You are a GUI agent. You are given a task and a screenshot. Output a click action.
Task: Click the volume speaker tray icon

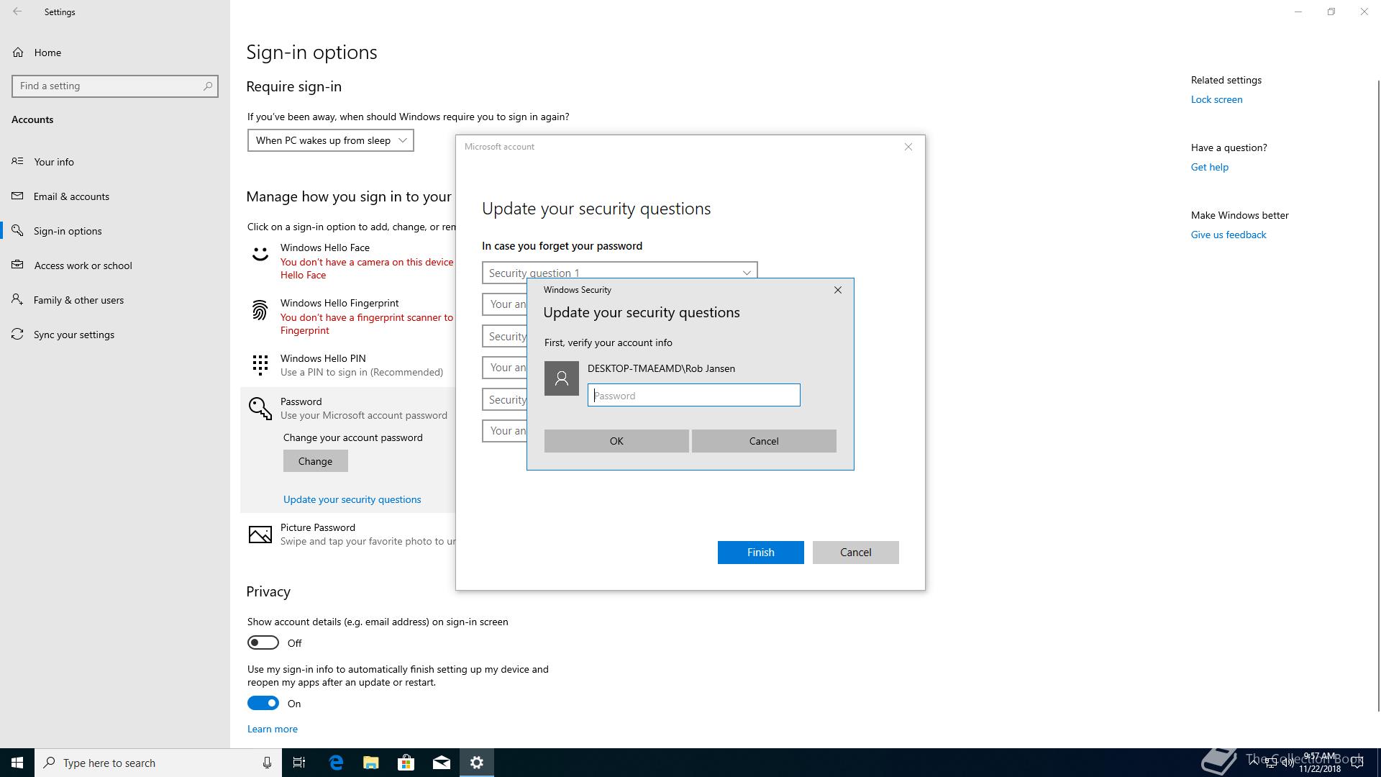pyautogui.click(x=1287, y=763)
